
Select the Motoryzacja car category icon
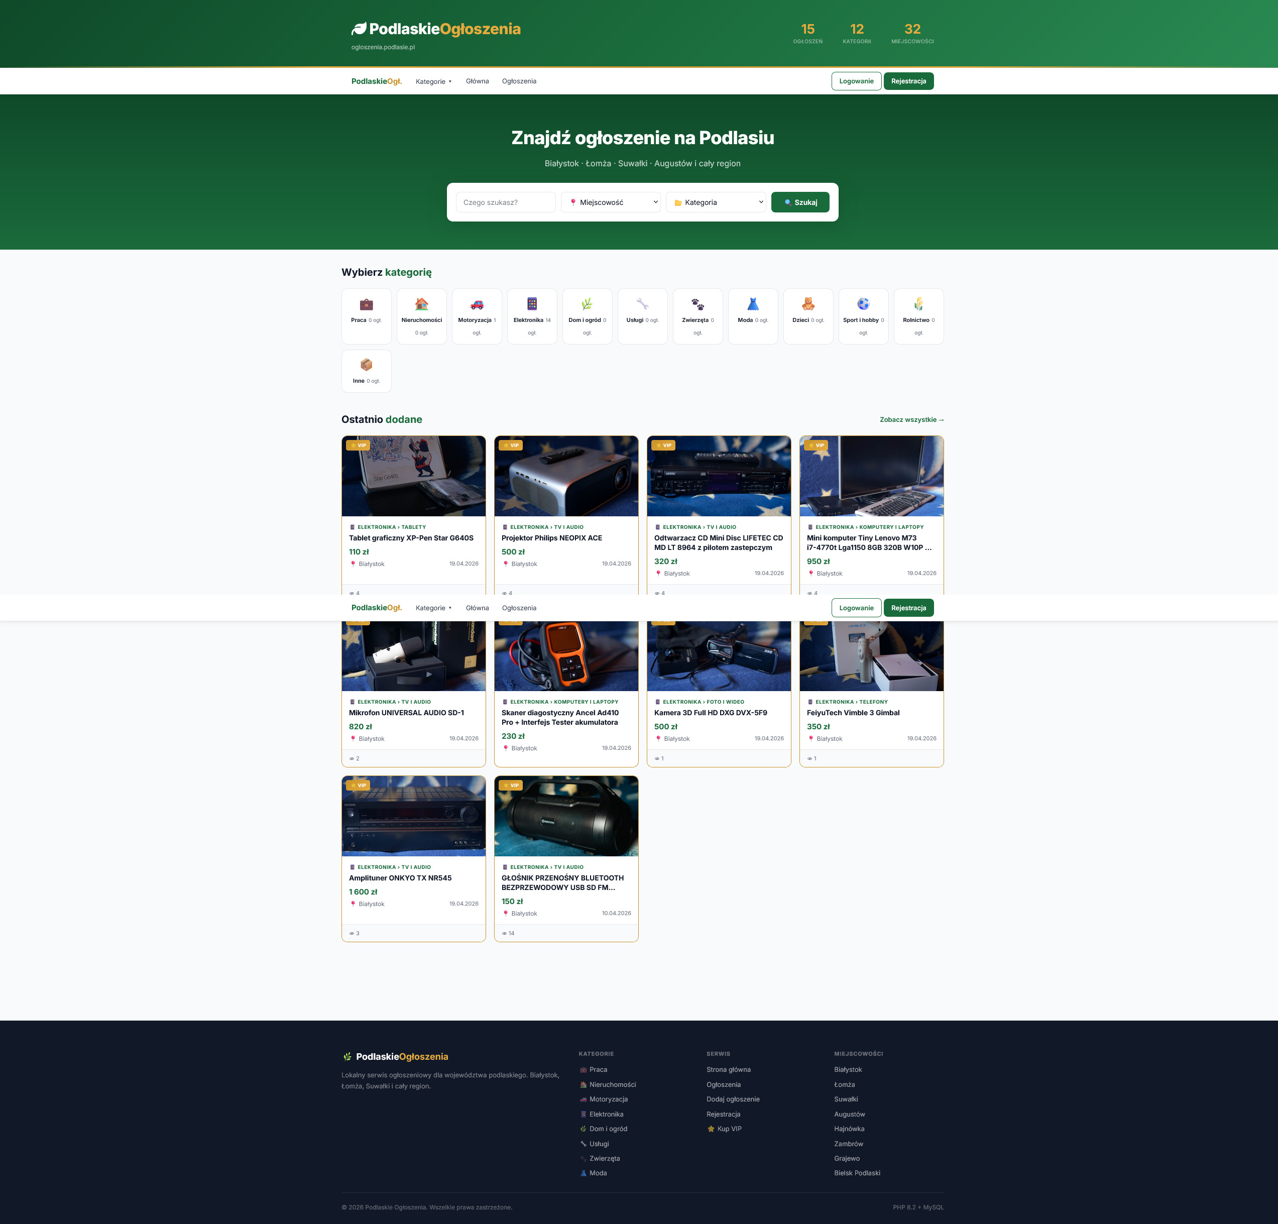pyautogui.click(x=477, y=304)
